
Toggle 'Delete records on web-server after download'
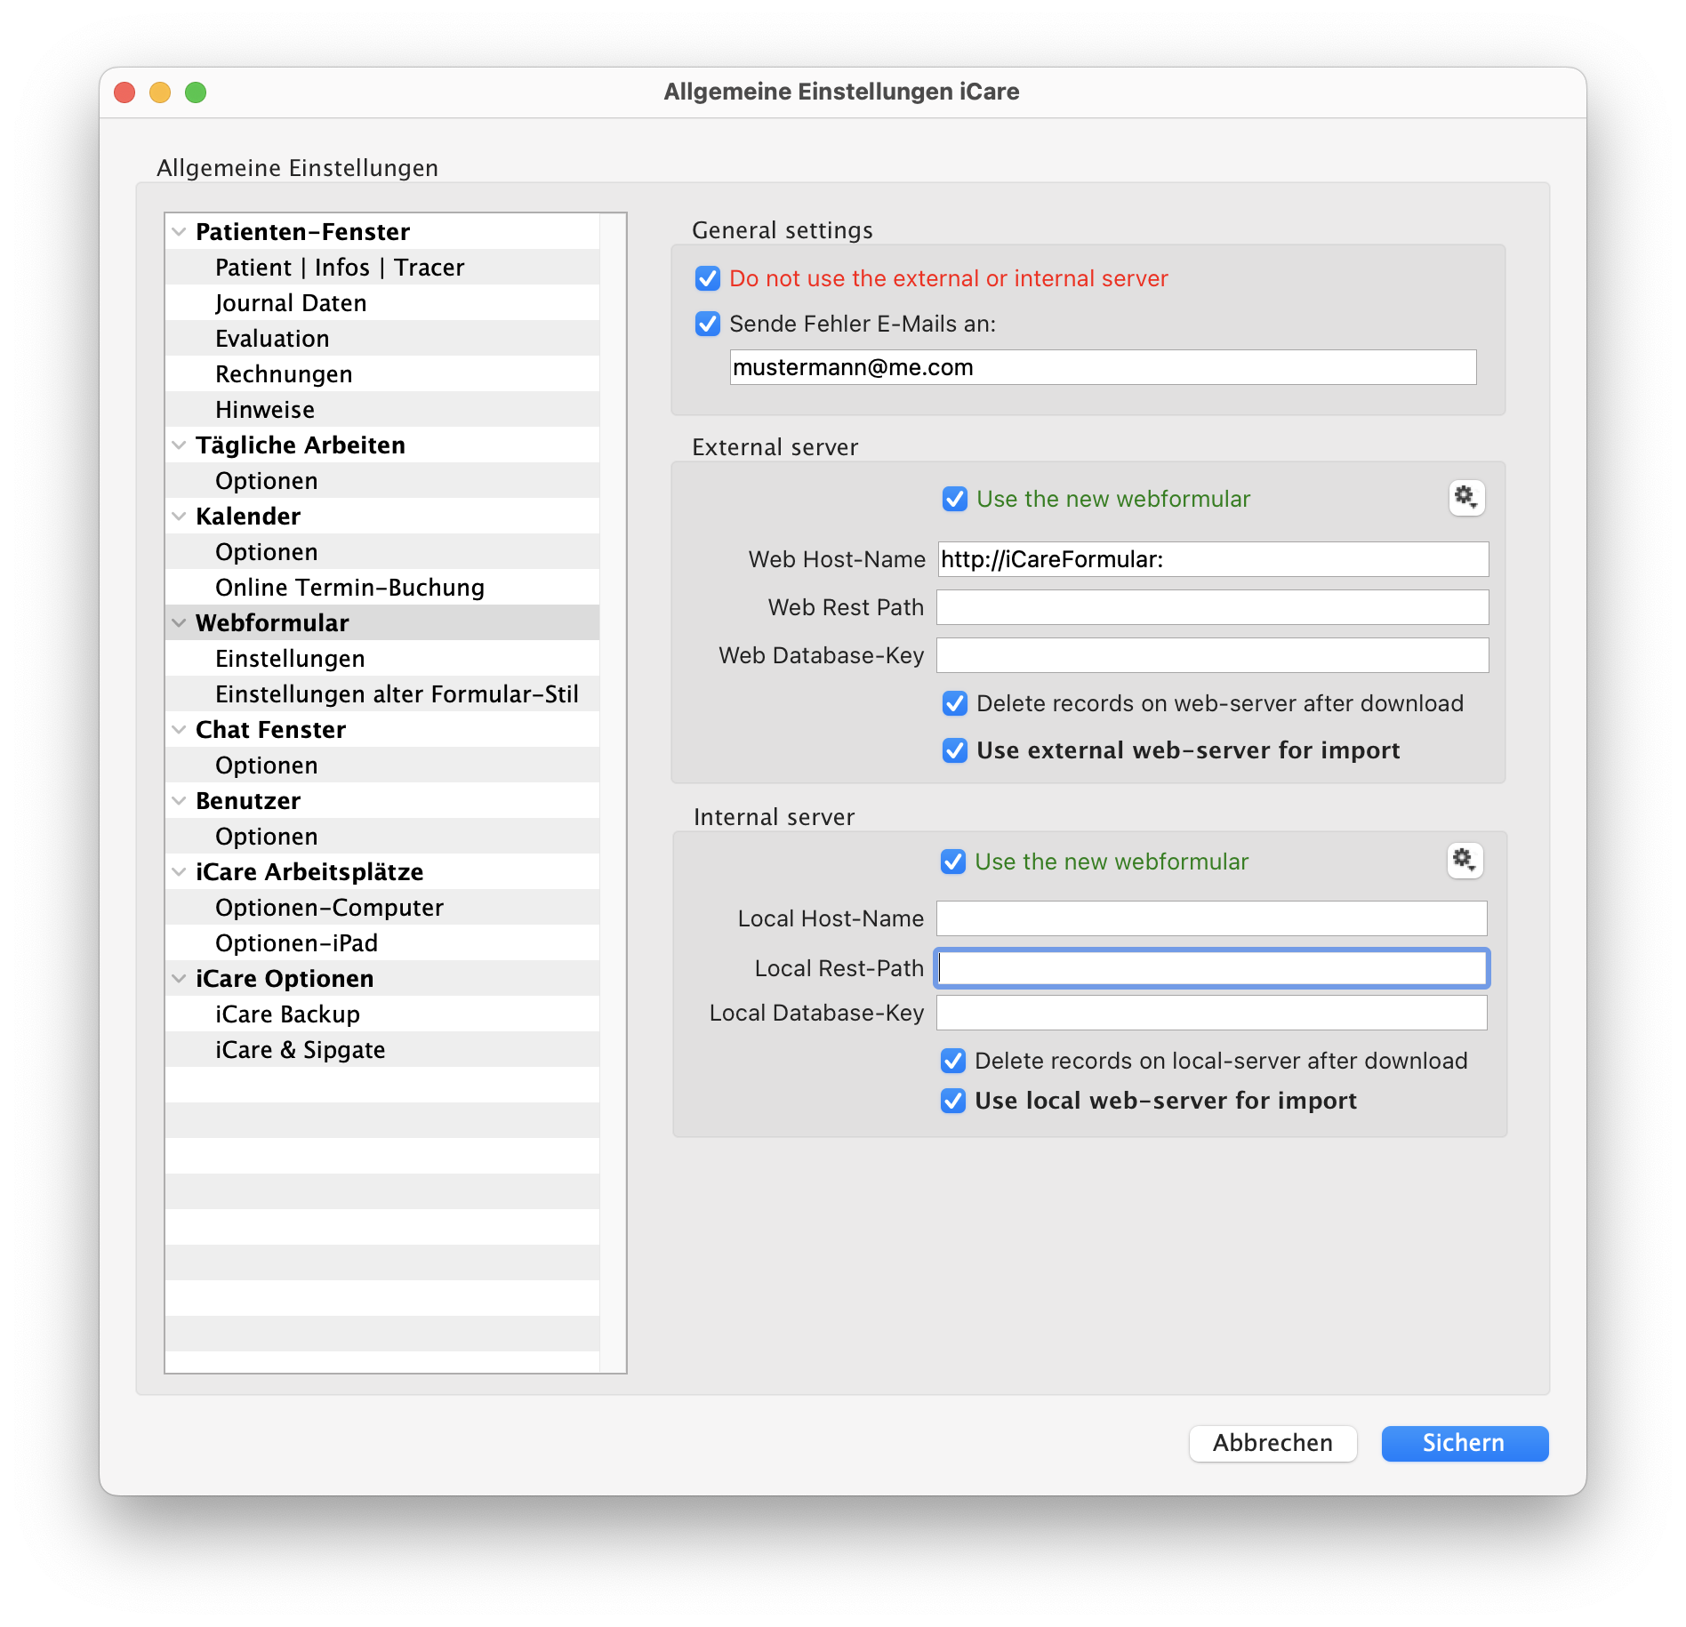click(x=955, y=704)
